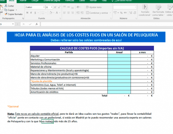Open the font size 11 dropdown
The width and height of the screenshot is (173, 134).
[52, 7]
